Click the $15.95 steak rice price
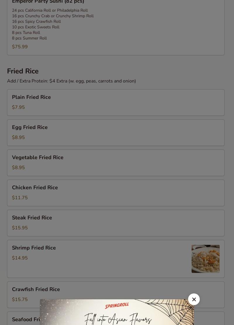This screenshot has height=325, width=234. coord(20,228)
